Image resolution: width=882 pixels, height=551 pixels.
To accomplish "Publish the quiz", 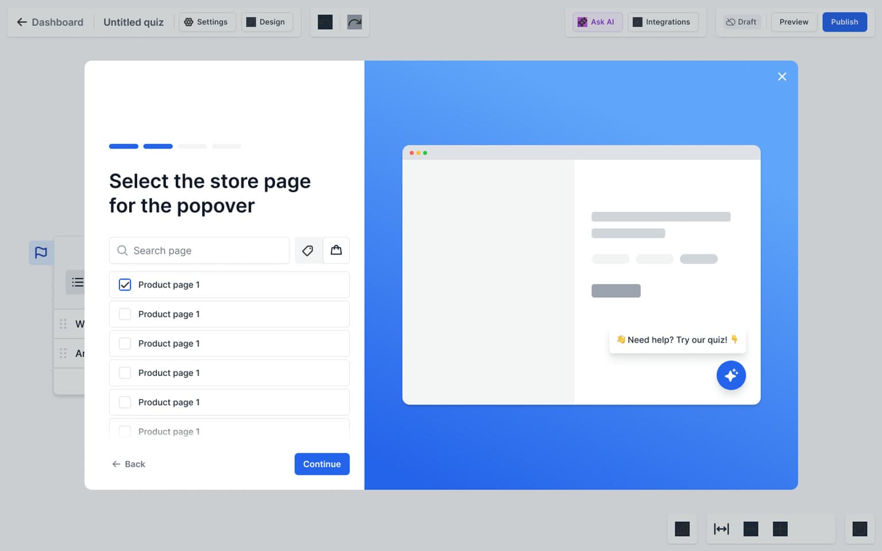I will 844,22.
